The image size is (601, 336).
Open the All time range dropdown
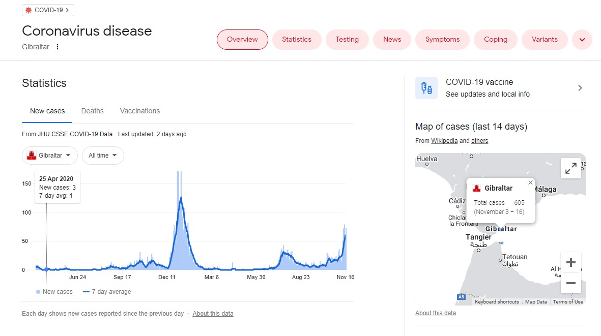click(x=103, y=156)
